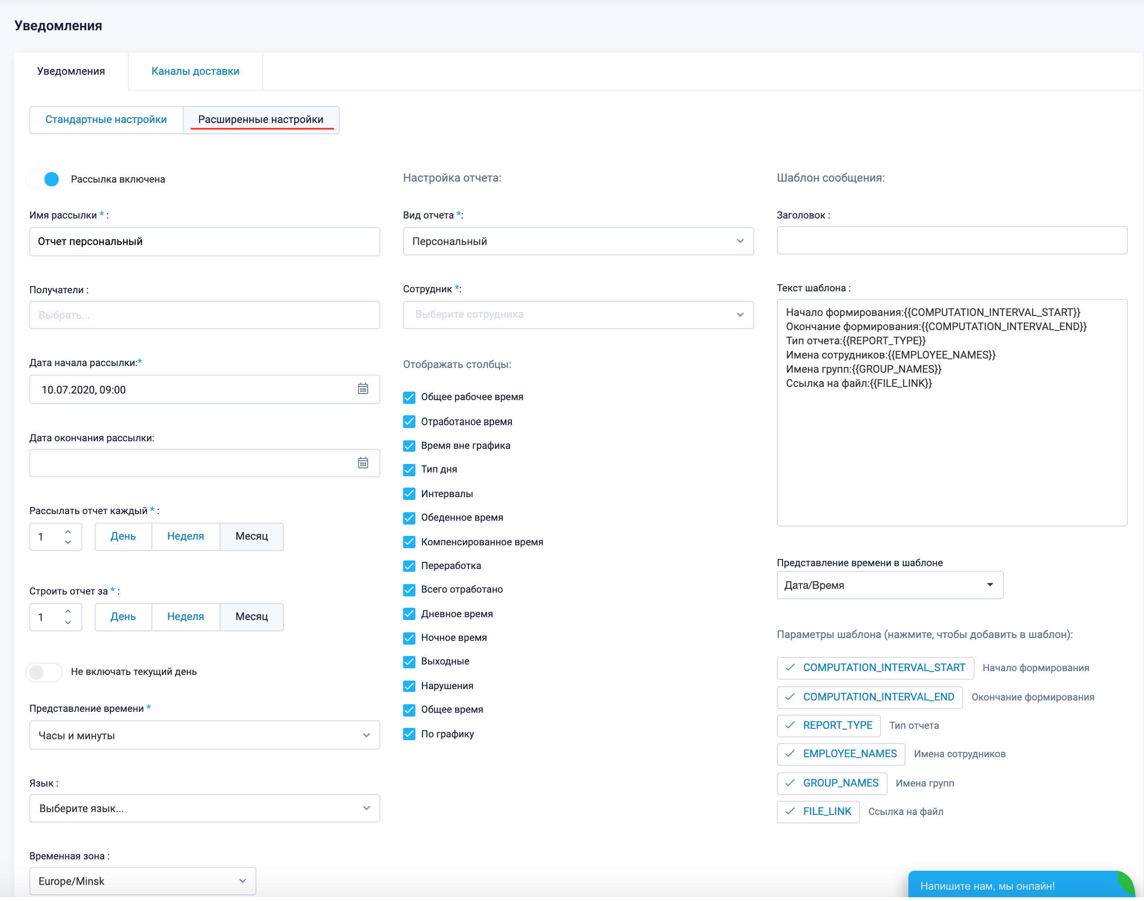Add COMPUTATION_INTERVAL_START parameter to template
Image resolution: width=1144 pixels, height=901 pixels.
click(x=875, y=668)
